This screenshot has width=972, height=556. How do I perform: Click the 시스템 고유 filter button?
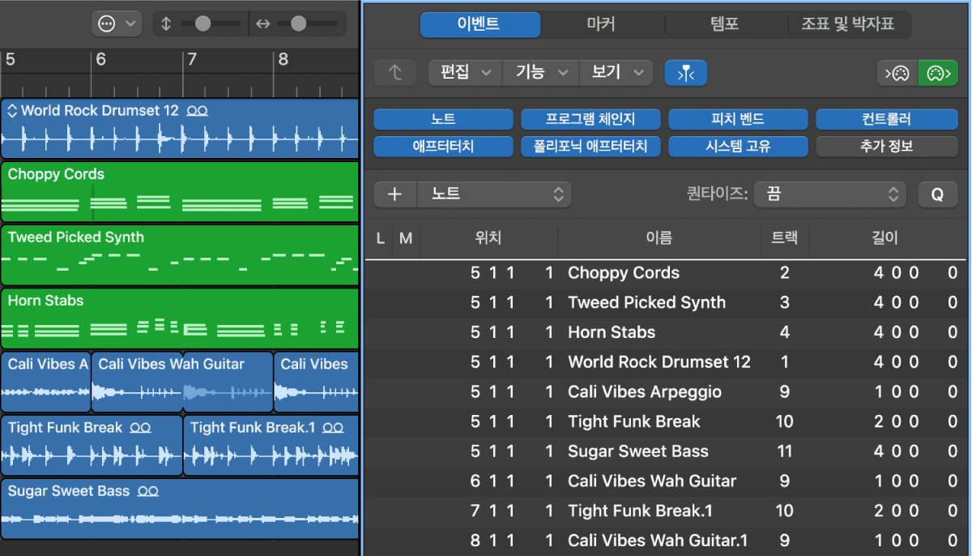737,147
